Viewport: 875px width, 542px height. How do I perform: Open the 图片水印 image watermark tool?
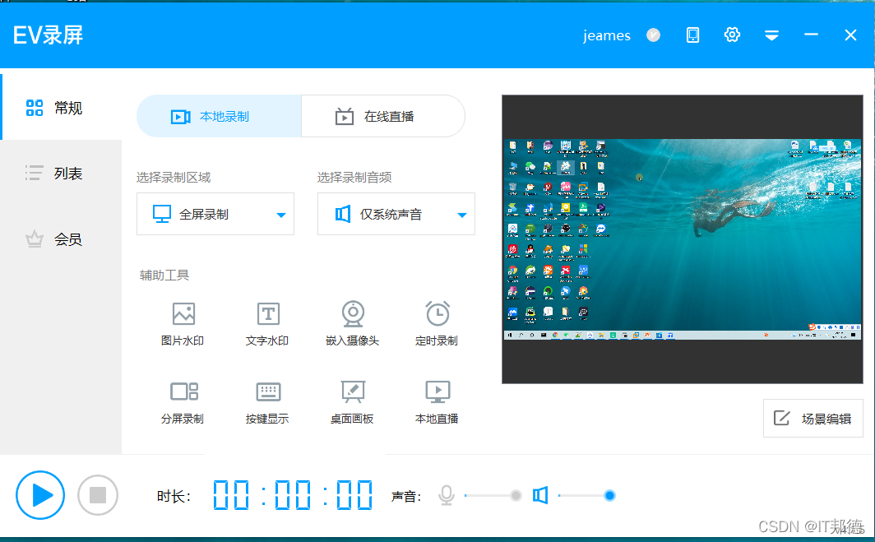[x=183, y=324]
